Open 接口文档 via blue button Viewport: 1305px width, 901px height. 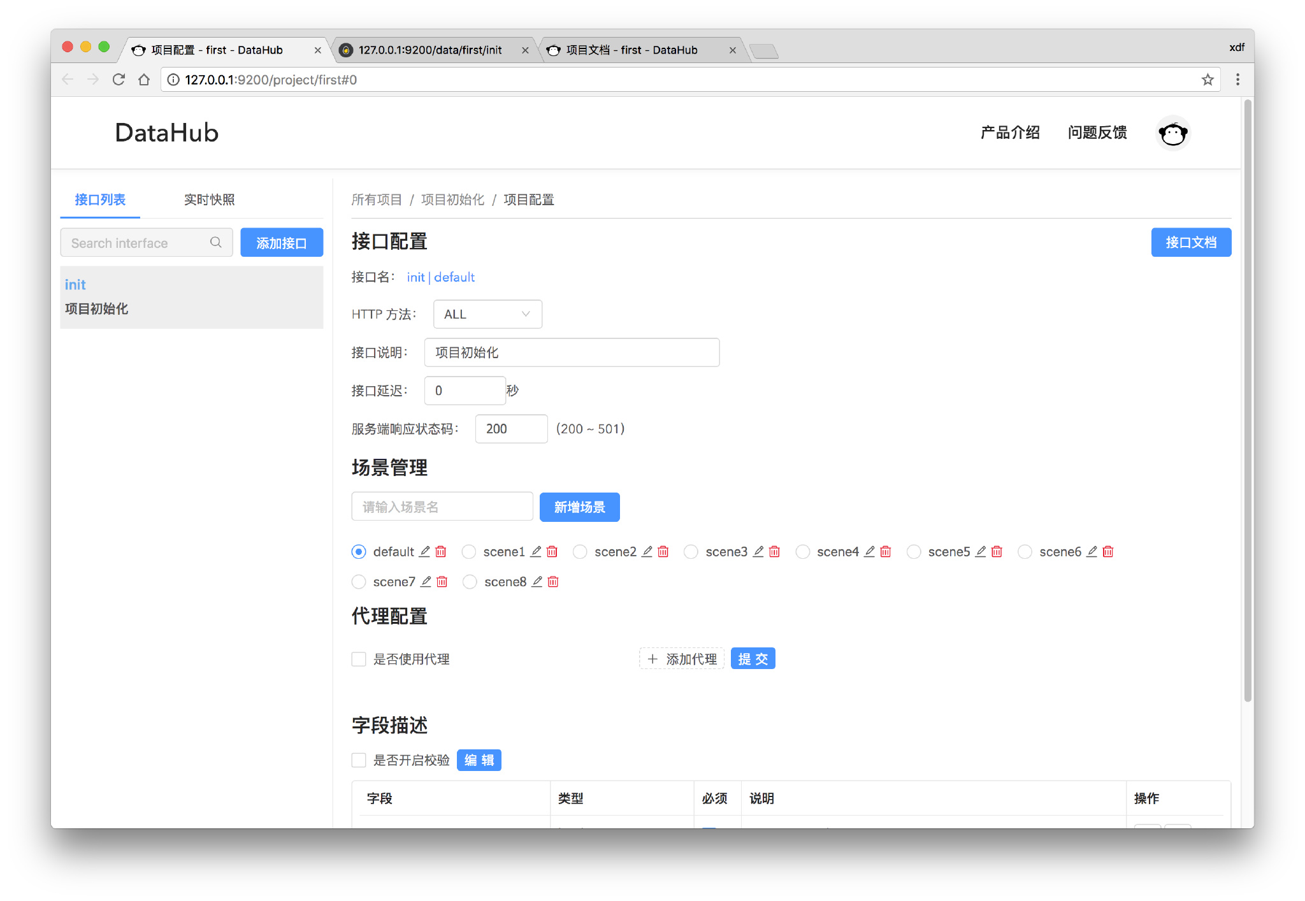tap(1190, 243)
